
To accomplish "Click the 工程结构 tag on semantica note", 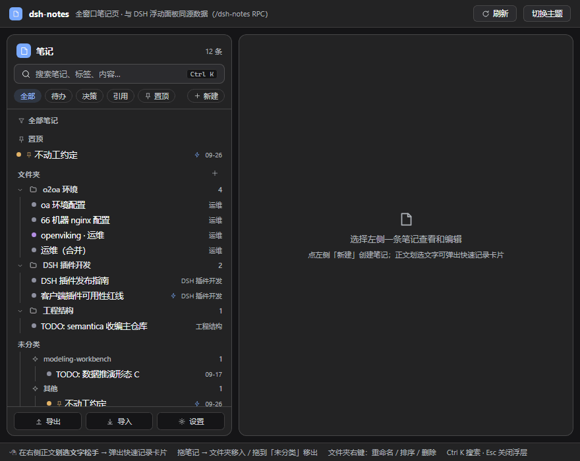I will coord(209,327).
